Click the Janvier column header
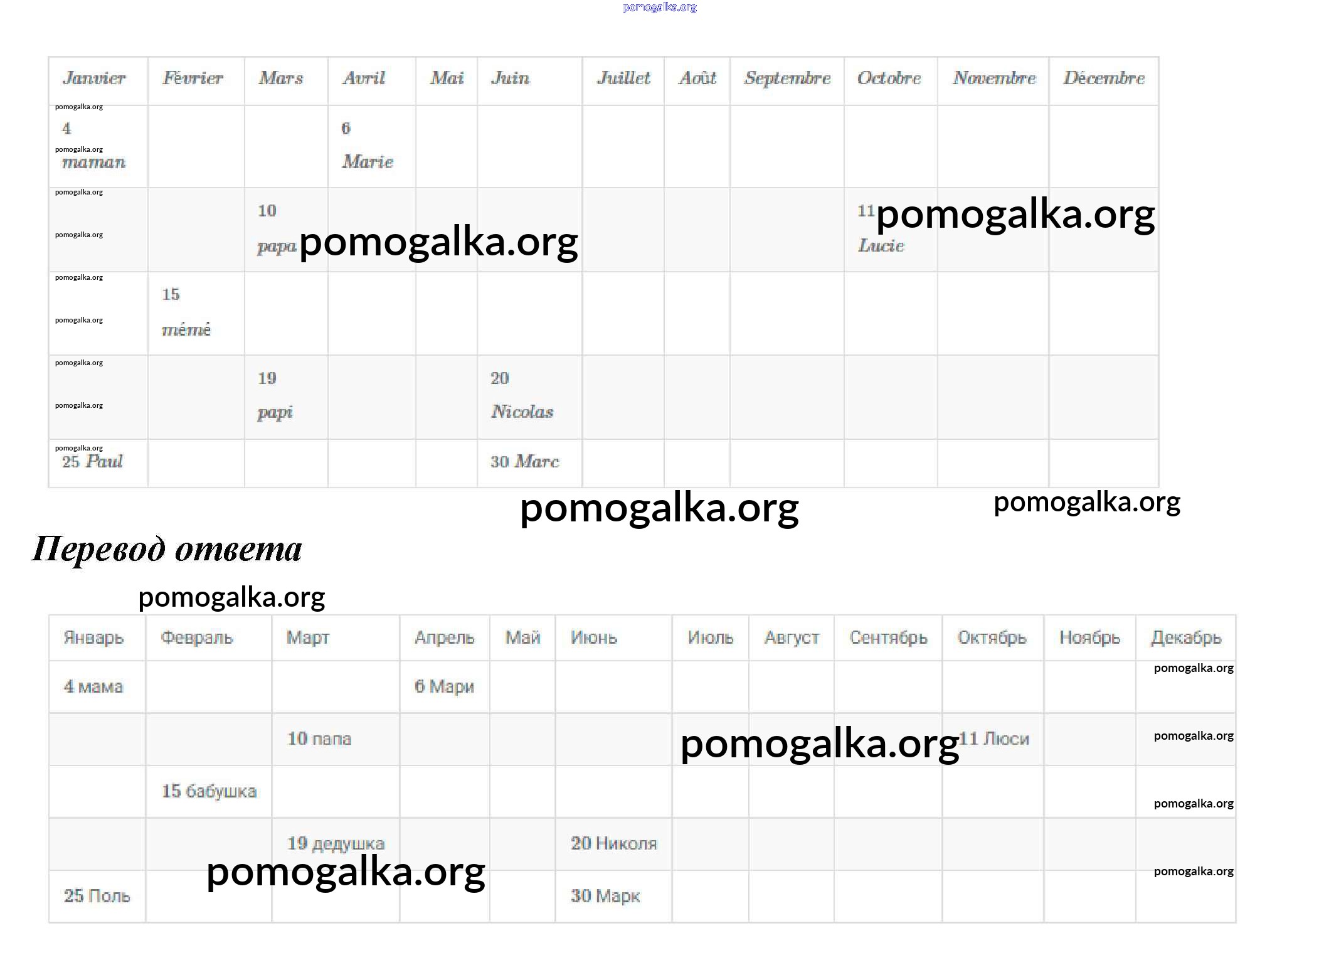 tap(94, 78)
